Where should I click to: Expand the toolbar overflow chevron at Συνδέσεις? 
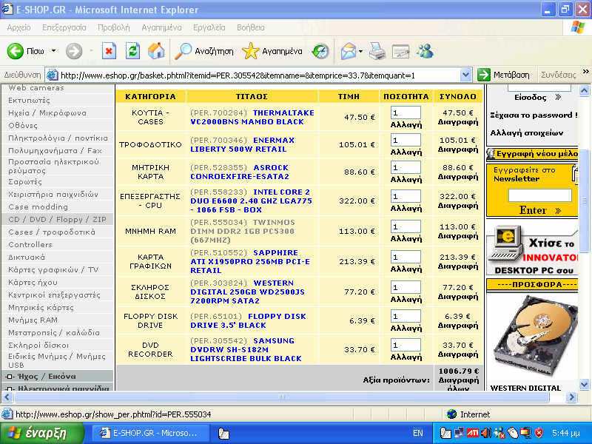click(585, 72)
